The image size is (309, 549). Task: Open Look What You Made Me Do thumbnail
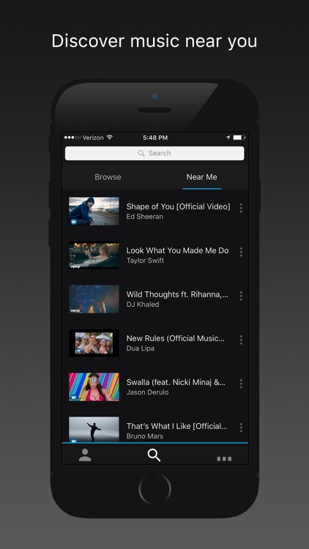pos(94,255)
